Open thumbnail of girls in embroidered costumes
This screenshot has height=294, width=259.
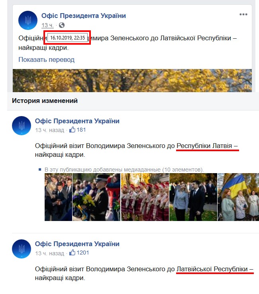pyautogui.click(x=145, y=197)
